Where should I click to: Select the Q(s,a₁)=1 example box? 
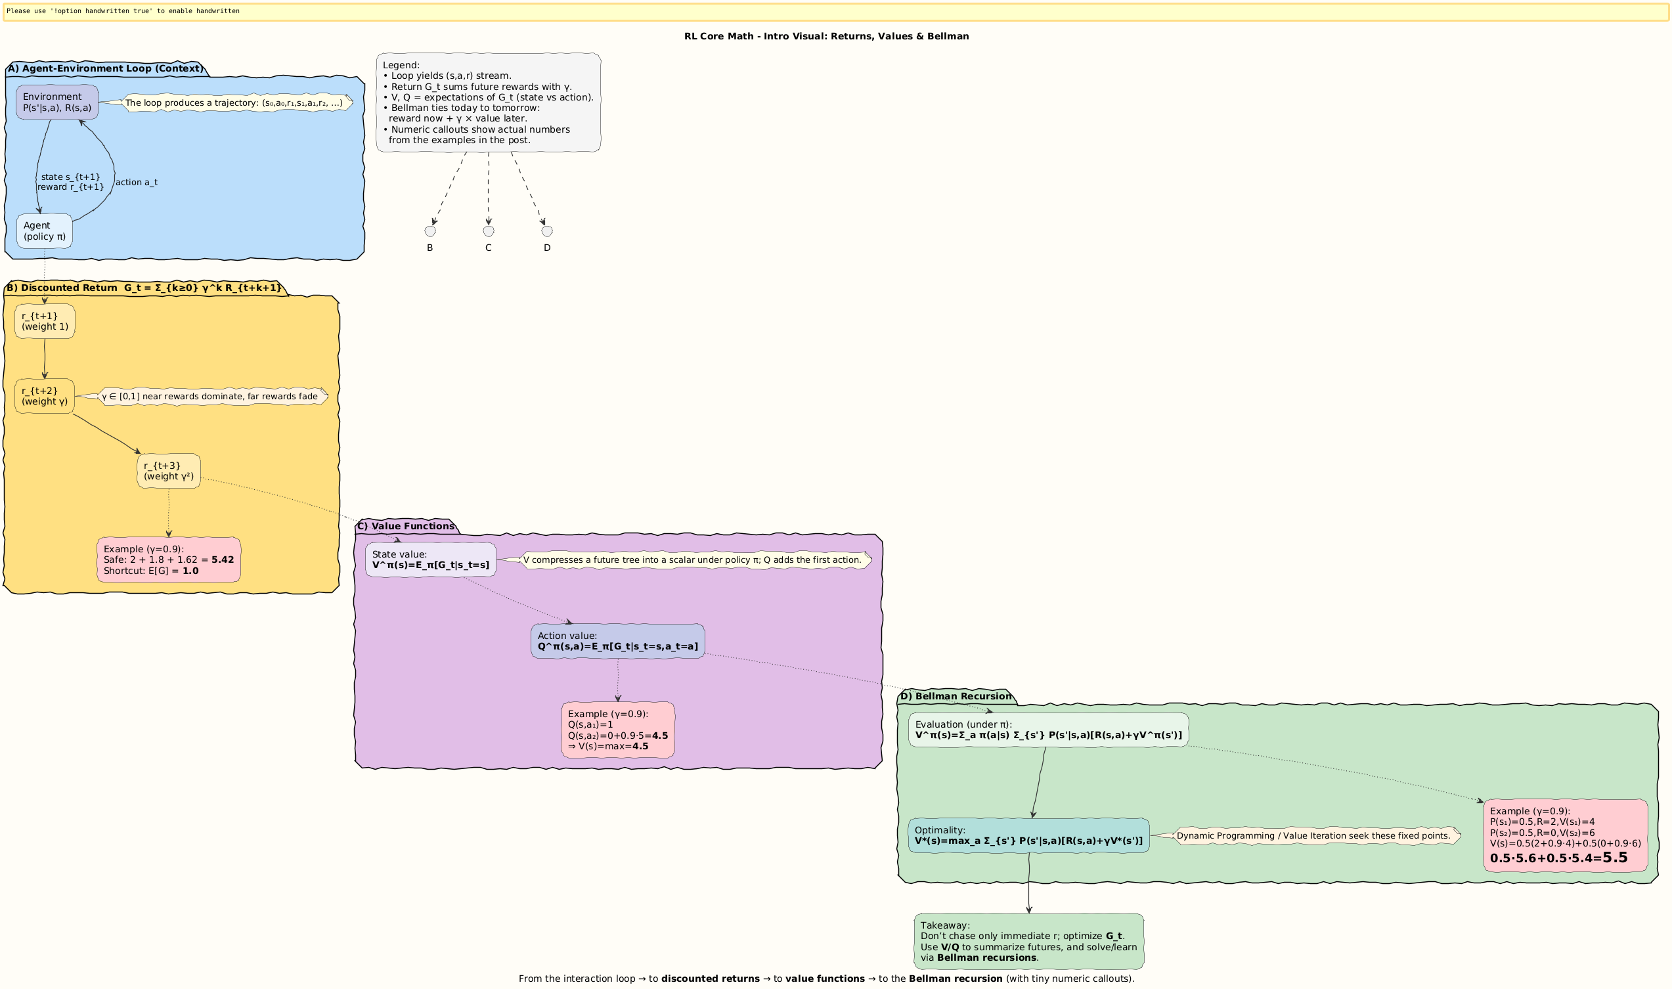(618, 730)
